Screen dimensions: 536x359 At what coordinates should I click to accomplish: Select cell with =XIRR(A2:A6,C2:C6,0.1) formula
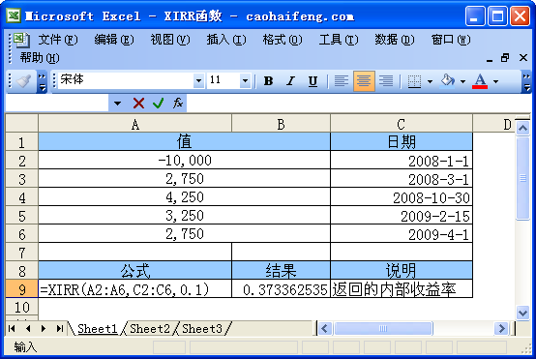point(135,289)
